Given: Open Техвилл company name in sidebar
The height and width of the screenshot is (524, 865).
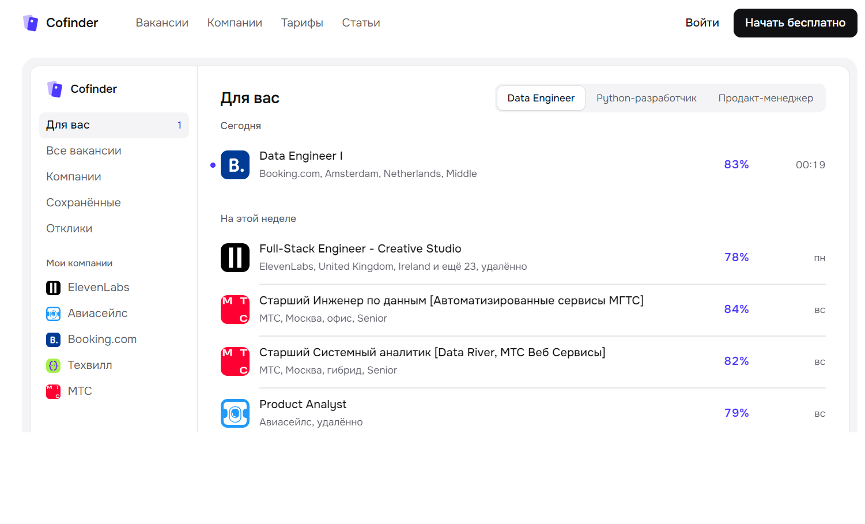Looking at the screenshot, I should (90, 365).
